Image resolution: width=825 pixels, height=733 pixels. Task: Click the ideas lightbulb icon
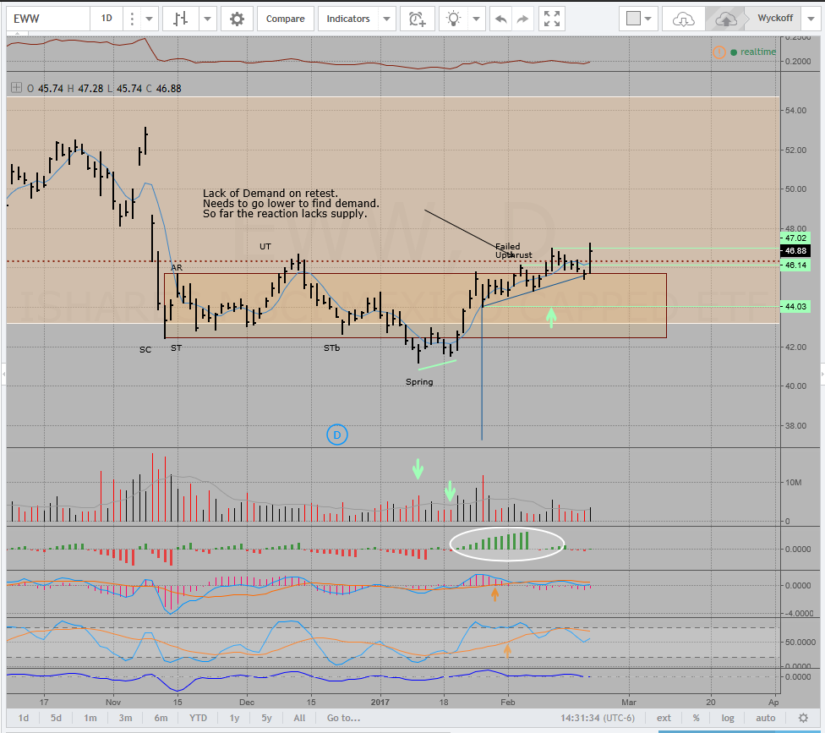[x=455, y=19]
